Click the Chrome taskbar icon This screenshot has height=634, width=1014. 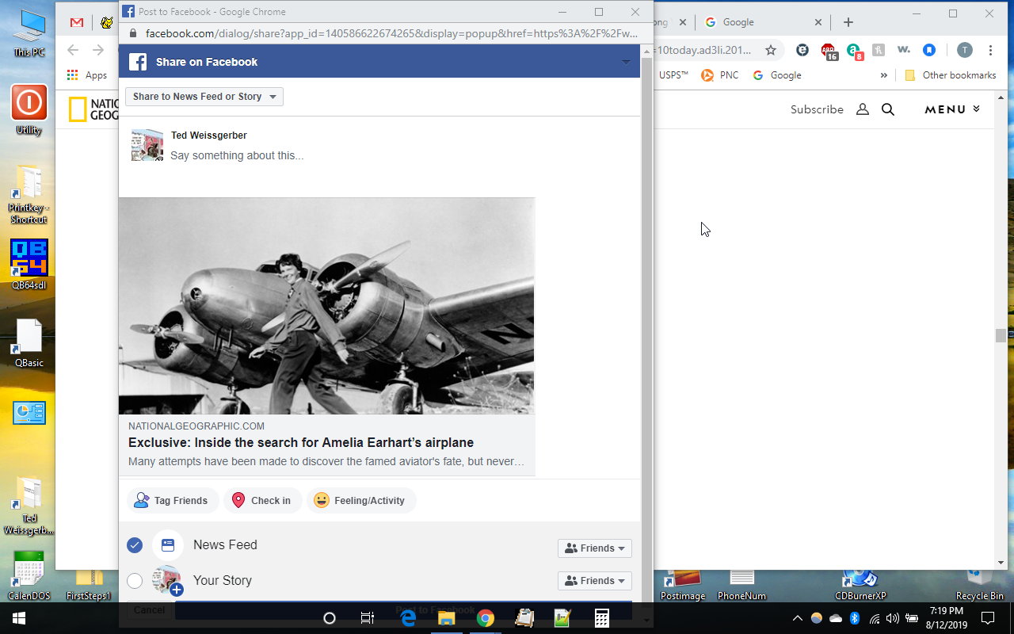tap(486, 618)
